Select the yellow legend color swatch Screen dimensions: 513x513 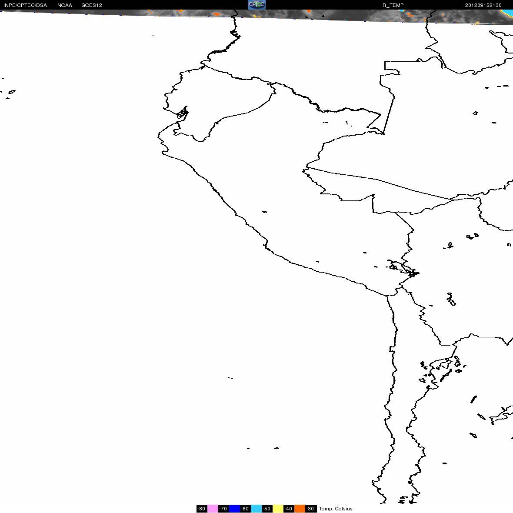point(278,508)
